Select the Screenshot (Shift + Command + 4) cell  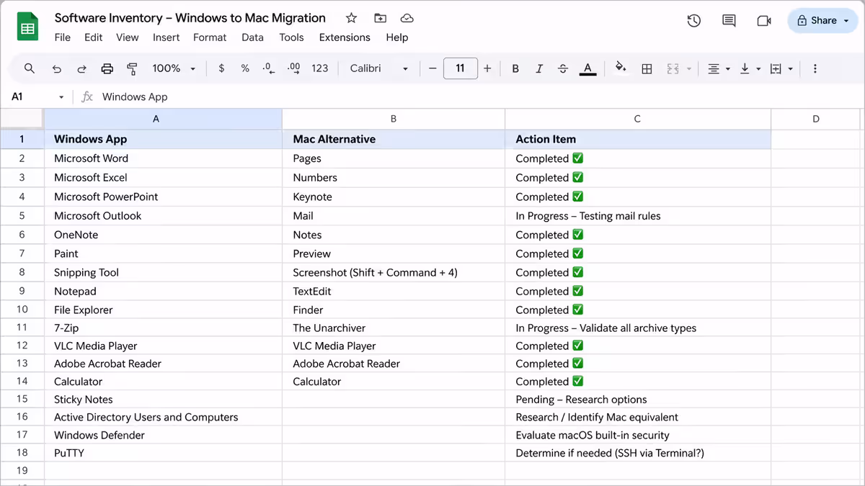[394, 272]
